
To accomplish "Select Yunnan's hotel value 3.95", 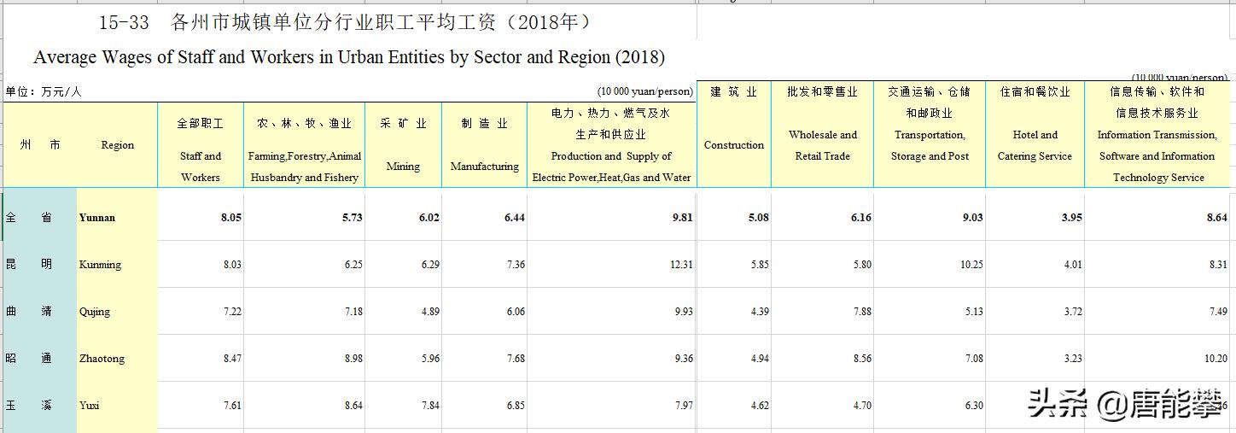I will click(x=1071, y=217).
